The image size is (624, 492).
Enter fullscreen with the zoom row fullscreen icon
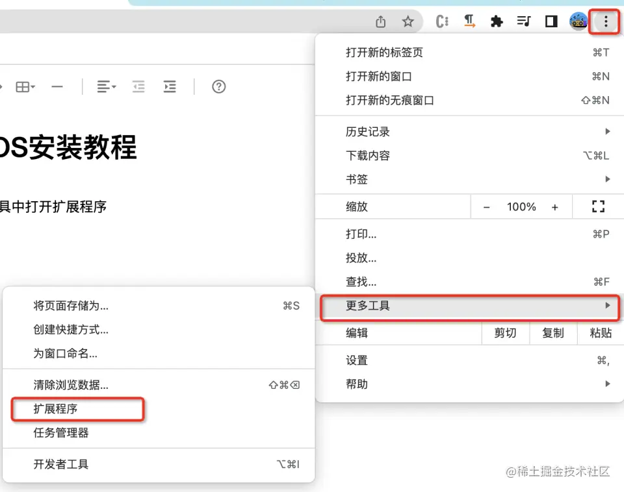tap(598, 206)
